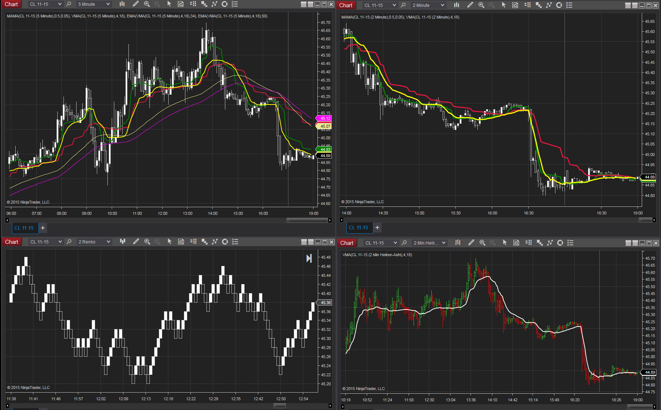This screenshot has height=410, width=661.
Task: Click the left scroll arrow under the 5 Minute chart
Action: click(x=7, y=220)
